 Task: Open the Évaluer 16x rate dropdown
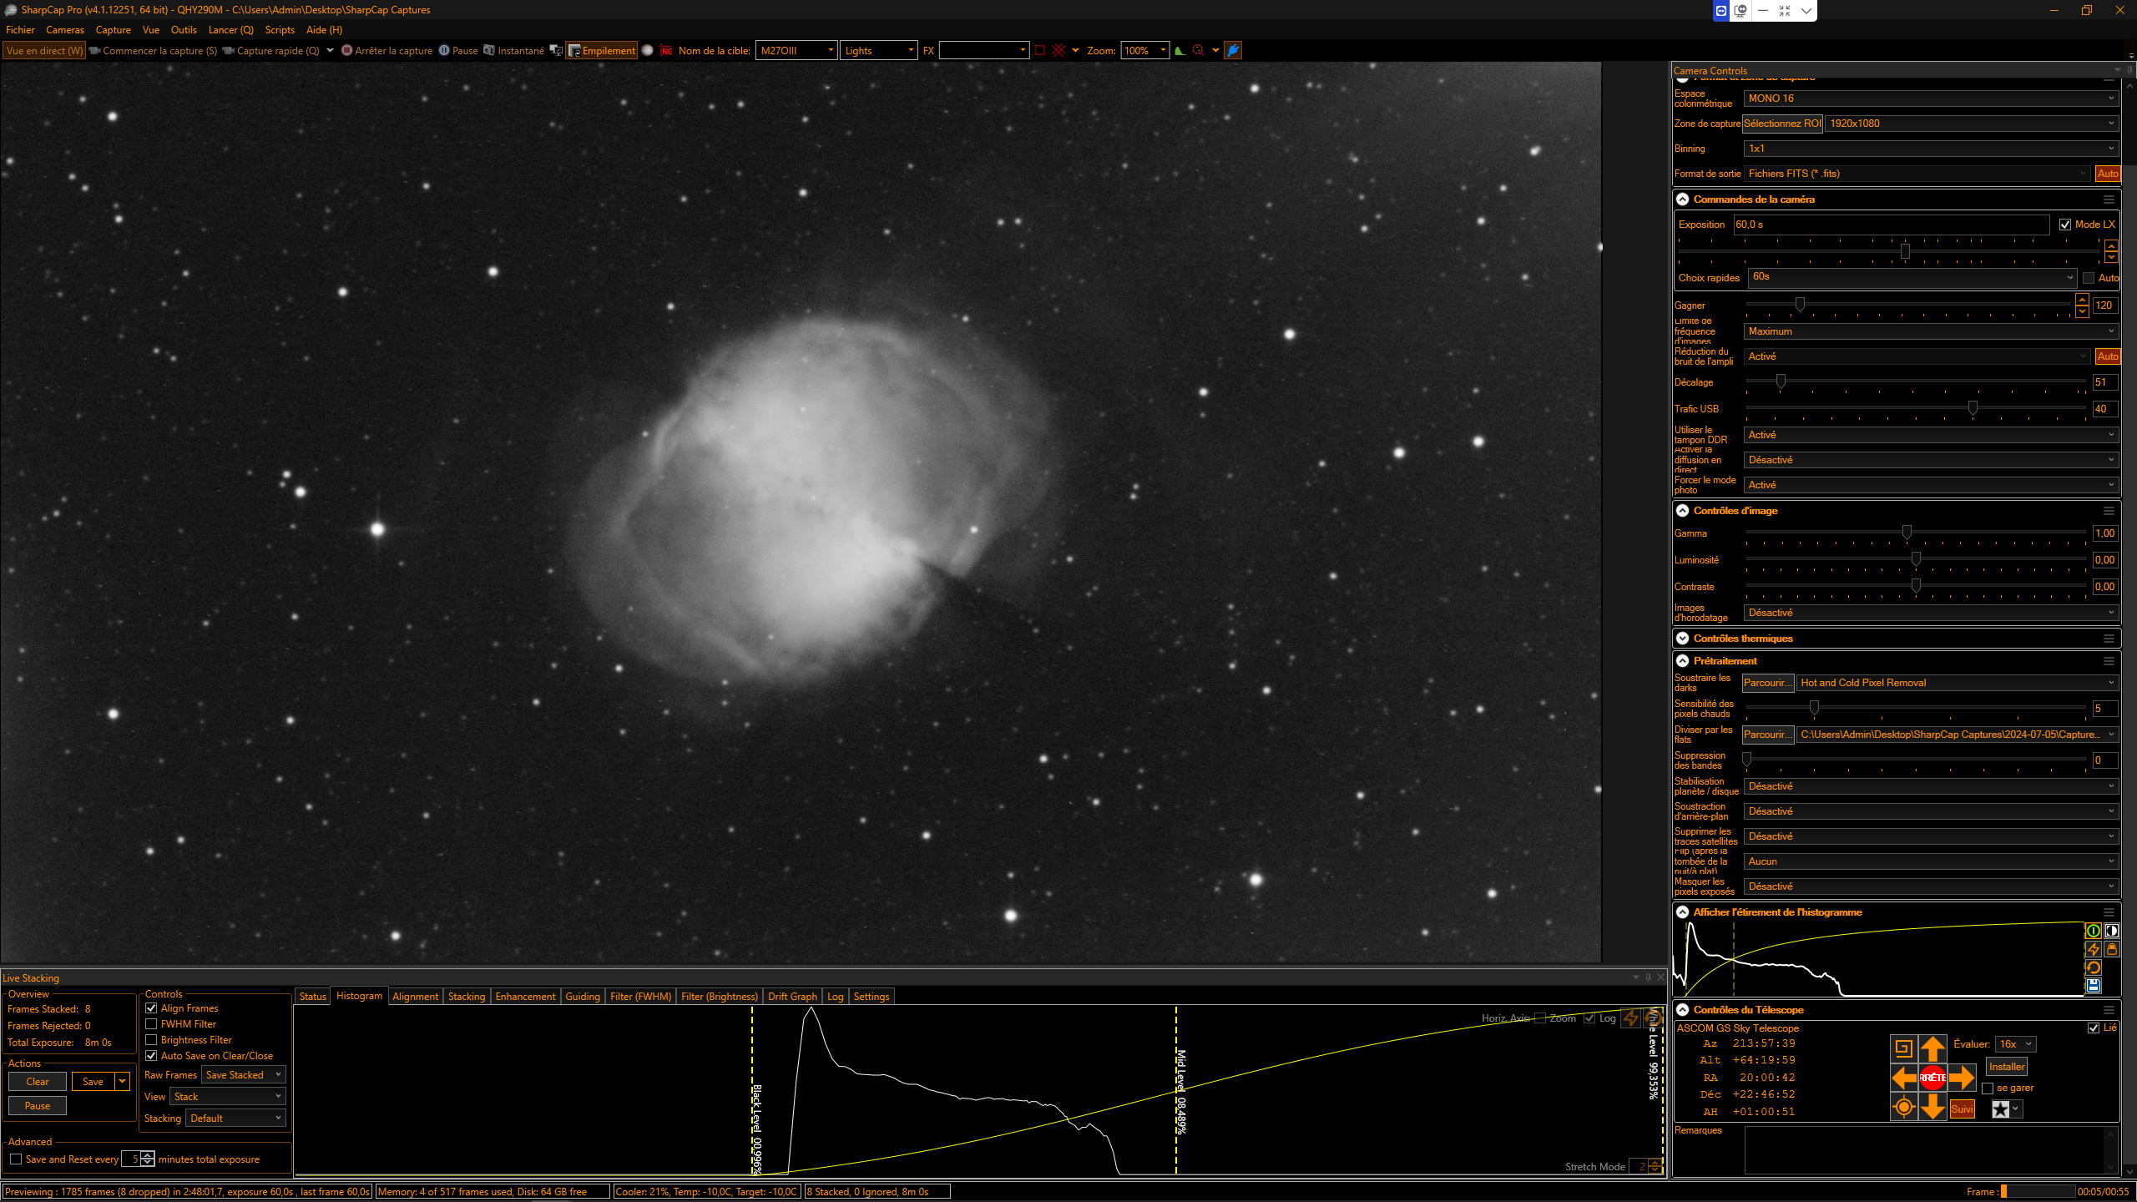click(x=2015, y=1045)
